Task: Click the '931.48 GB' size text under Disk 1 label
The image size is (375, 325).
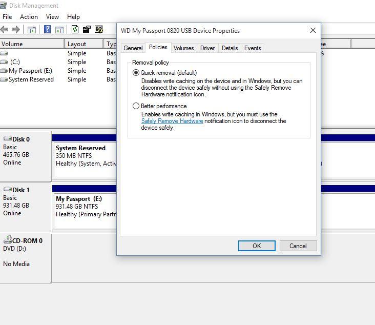Action: pyautogui.click(x=16, y=206)
